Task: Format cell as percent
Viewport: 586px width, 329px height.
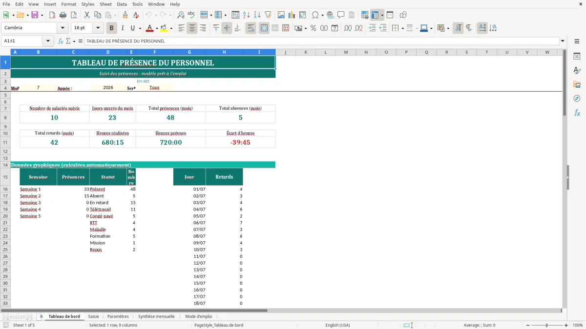Action: 314,28
